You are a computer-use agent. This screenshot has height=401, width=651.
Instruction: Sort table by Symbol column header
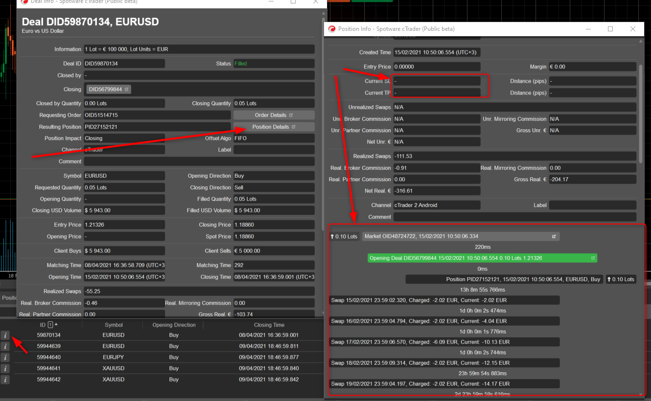pos(114,325)
